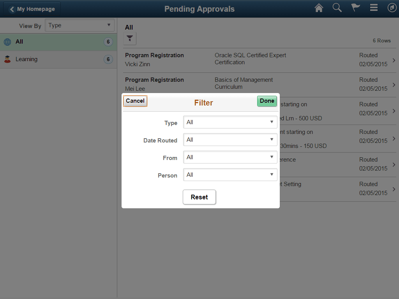This screenshot has width=399, height=299.
Task: Click the filter funnel icon below All
Action: pos(130,39)
